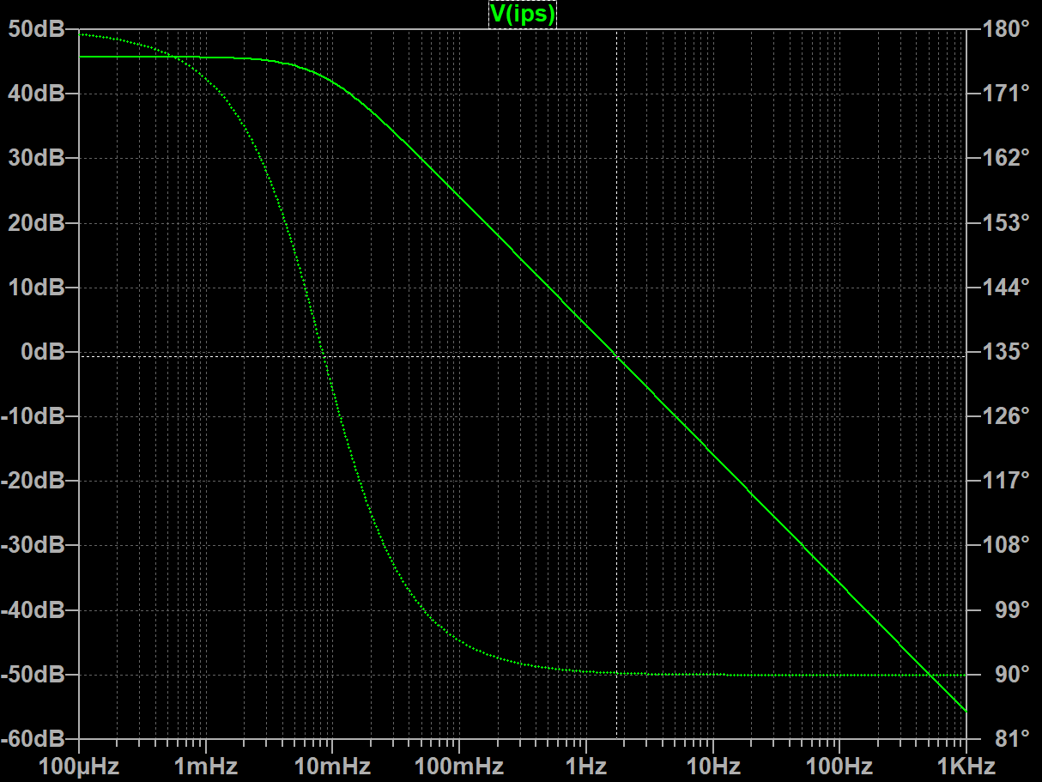The image size is (1042, 782).
Task: Click the 30dB left axis label
Action: point(37,158)
